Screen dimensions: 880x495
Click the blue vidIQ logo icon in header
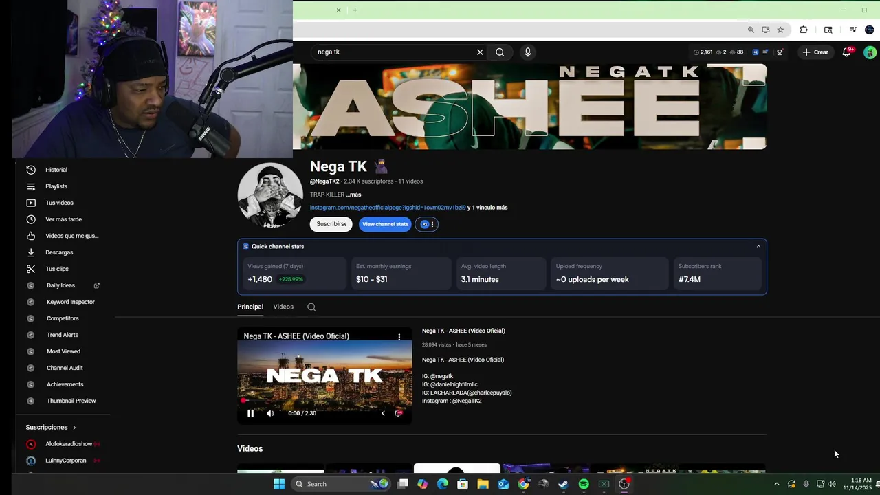click(756, 52)
